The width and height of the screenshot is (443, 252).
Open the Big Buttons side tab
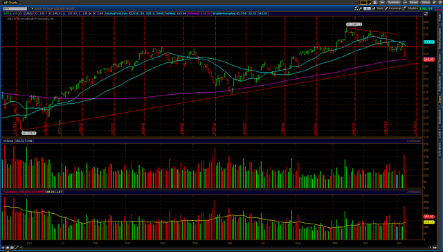click(x=440, y=84)
